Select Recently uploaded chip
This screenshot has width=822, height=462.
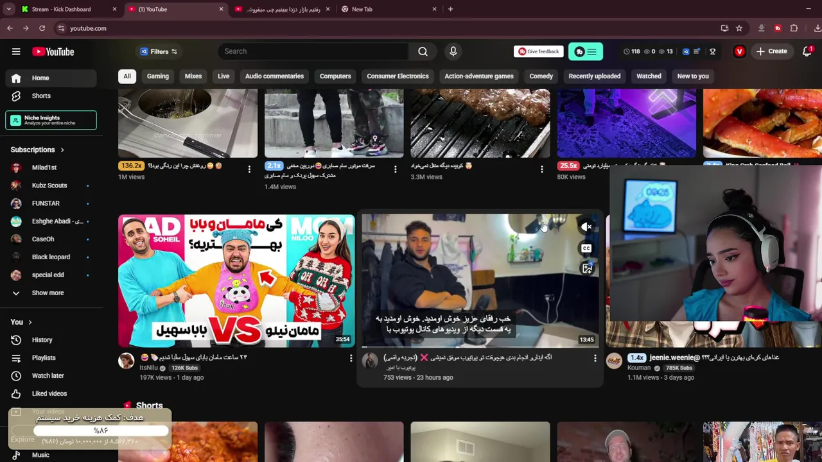(594, 76)
